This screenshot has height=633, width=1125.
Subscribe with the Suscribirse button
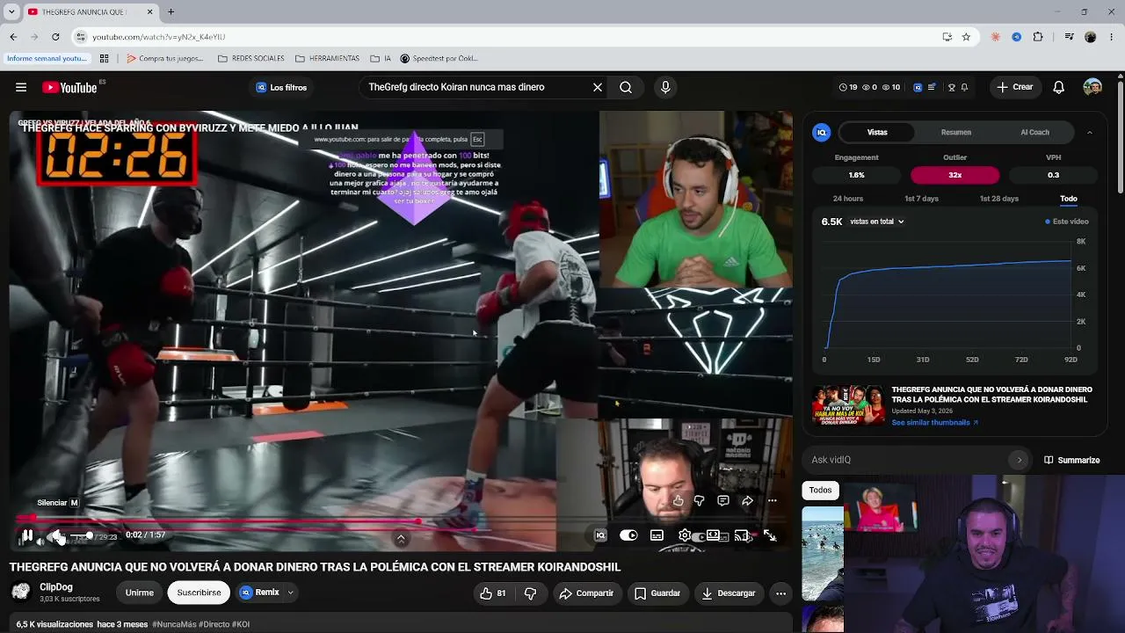click(200, 593)
